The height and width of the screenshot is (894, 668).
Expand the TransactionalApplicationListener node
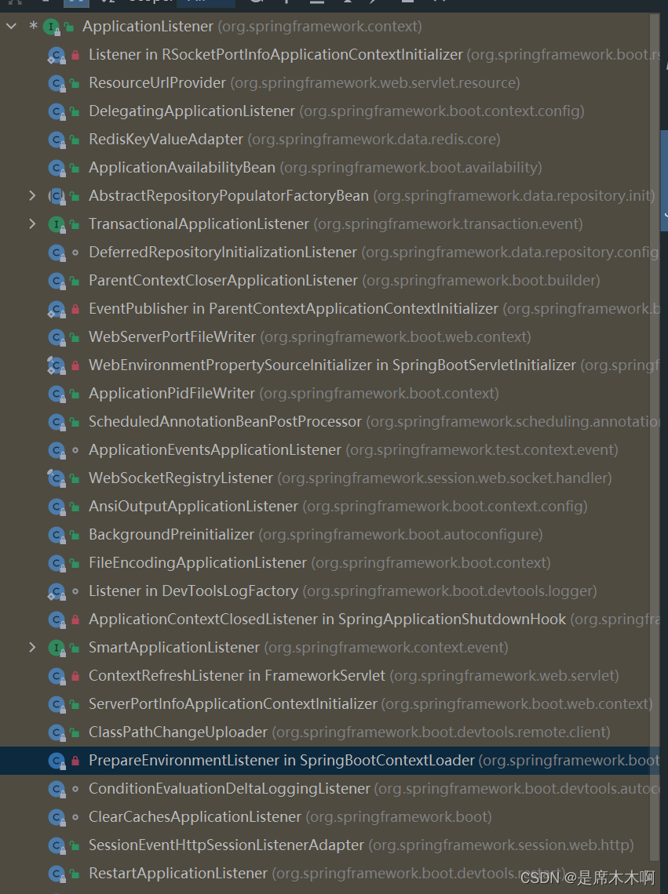pos(32,223)
